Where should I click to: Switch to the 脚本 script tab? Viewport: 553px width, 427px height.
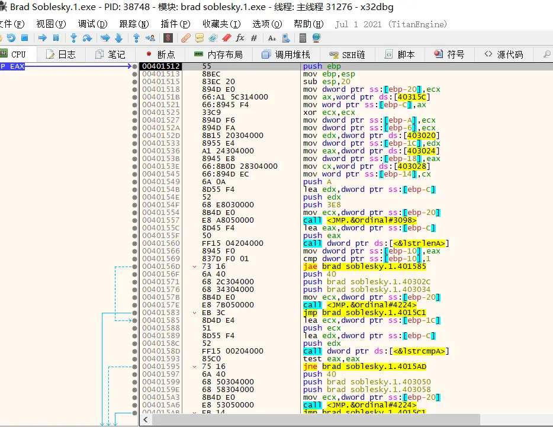[x=400, y=54]
